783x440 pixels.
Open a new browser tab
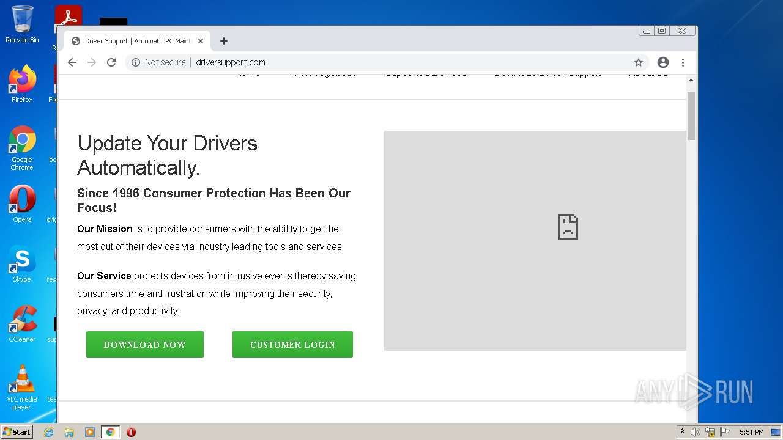tap(224, 41)
